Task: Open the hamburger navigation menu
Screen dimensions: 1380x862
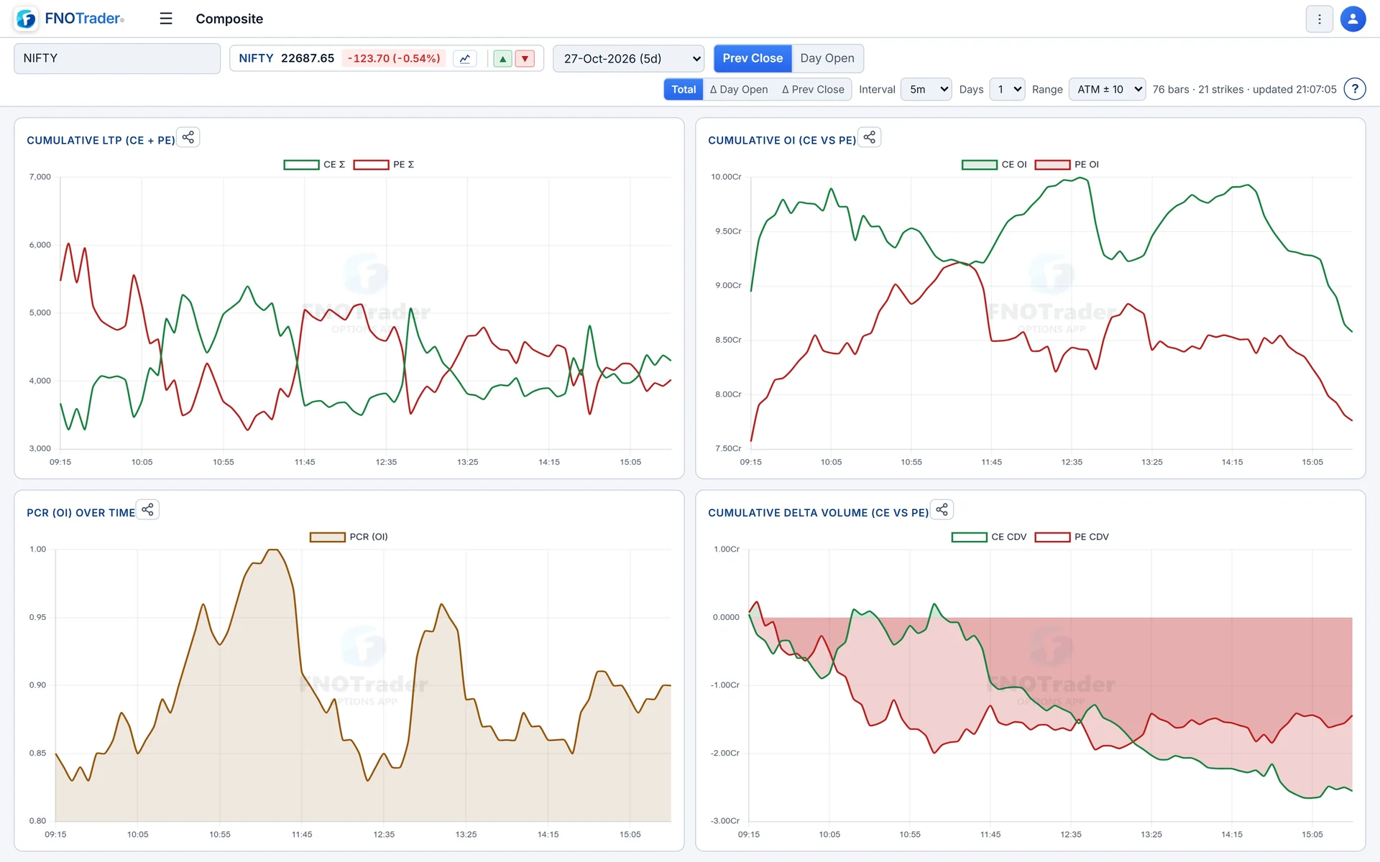Action: [x=166, y=19]
